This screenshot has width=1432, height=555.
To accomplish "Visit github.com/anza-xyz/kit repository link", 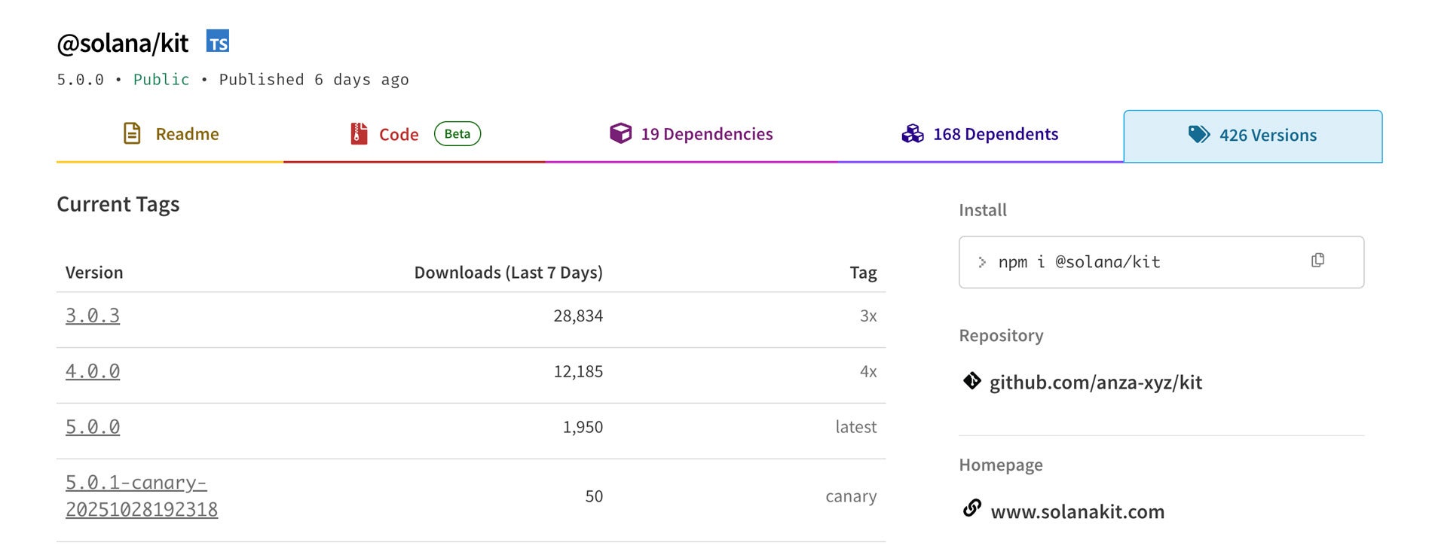I will click(x=1095, y=383).
